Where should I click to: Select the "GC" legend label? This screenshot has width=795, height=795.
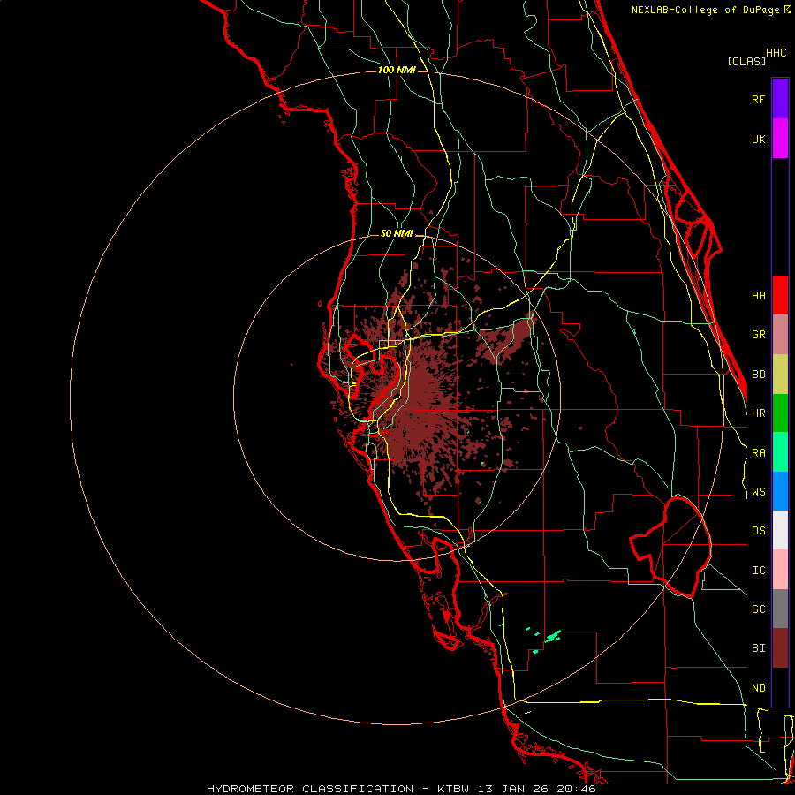[758, 609]
